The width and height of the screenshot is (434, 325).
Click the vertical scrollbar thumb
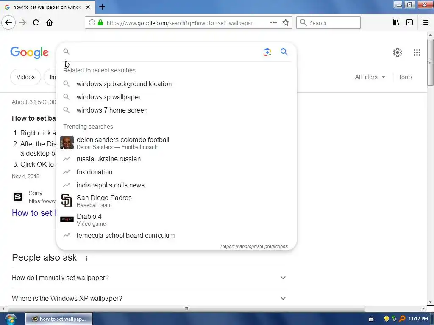pyautogui.click(x=430, y=62)
